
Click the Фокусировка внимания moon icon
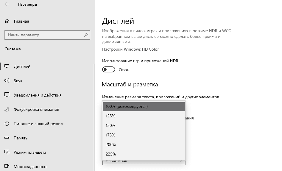pyautogui.click(x=7, y=109)
